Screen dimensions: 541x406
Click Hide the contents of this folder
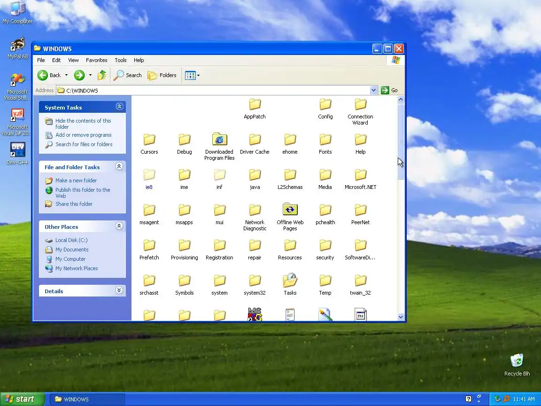83,124
